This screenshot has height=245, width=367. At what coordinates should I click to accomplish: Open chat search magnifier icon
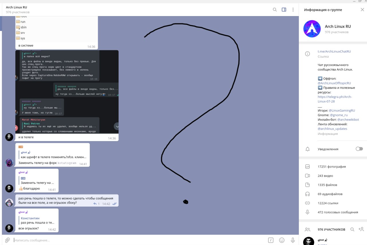[x=275, y=9]
